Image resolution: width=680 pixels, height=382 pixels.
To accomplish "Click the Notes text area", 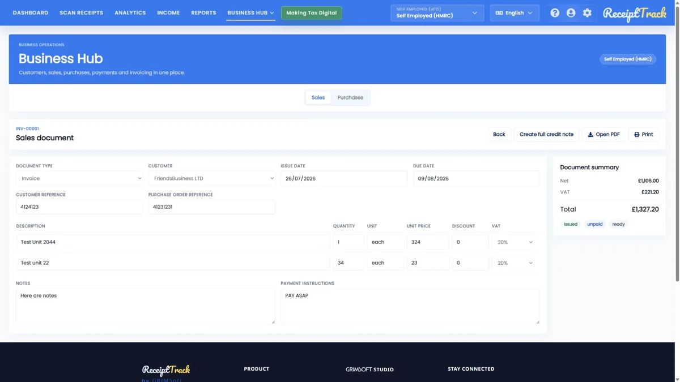I will [x=146, y=306].
